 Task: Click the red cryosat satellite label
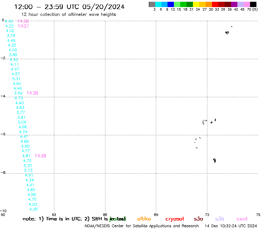click(175, 219)
